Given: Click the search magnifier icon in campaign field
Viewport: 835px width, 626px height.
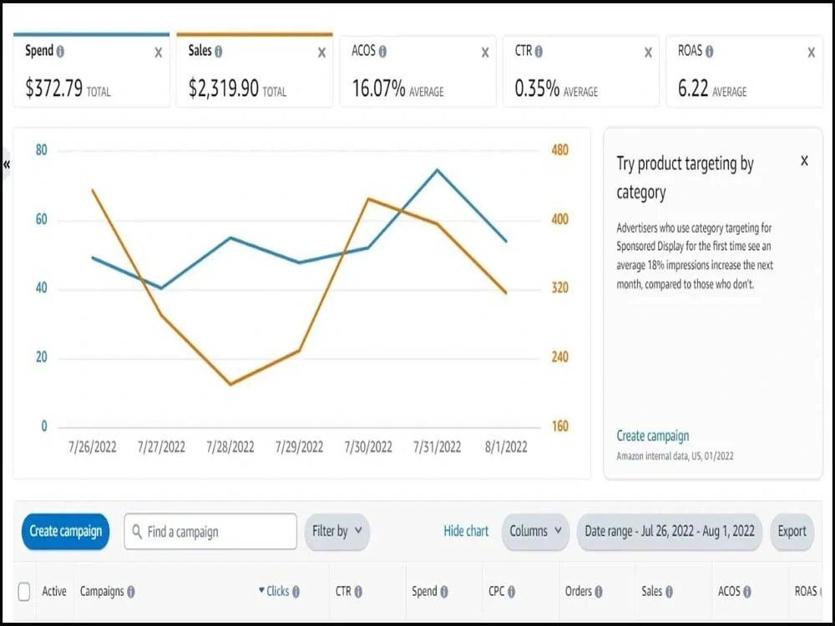Looking at the screenshot, I should pyautogui.click(x=137, y=531).
